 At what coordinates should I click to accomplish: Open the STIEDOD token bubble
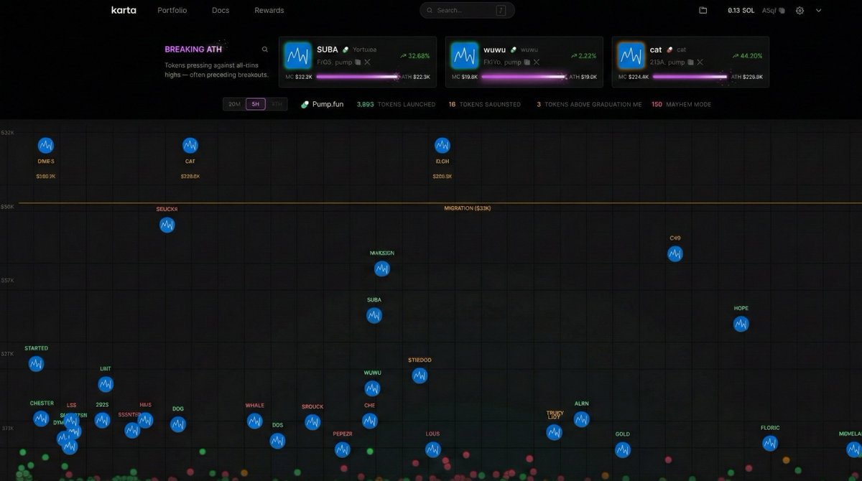420,375
